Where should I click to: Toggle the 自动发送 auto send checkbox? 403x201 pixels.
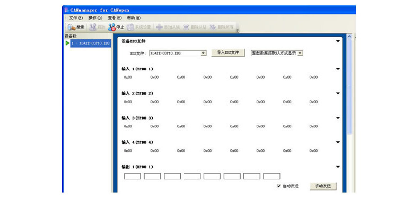tap(279, 186)
